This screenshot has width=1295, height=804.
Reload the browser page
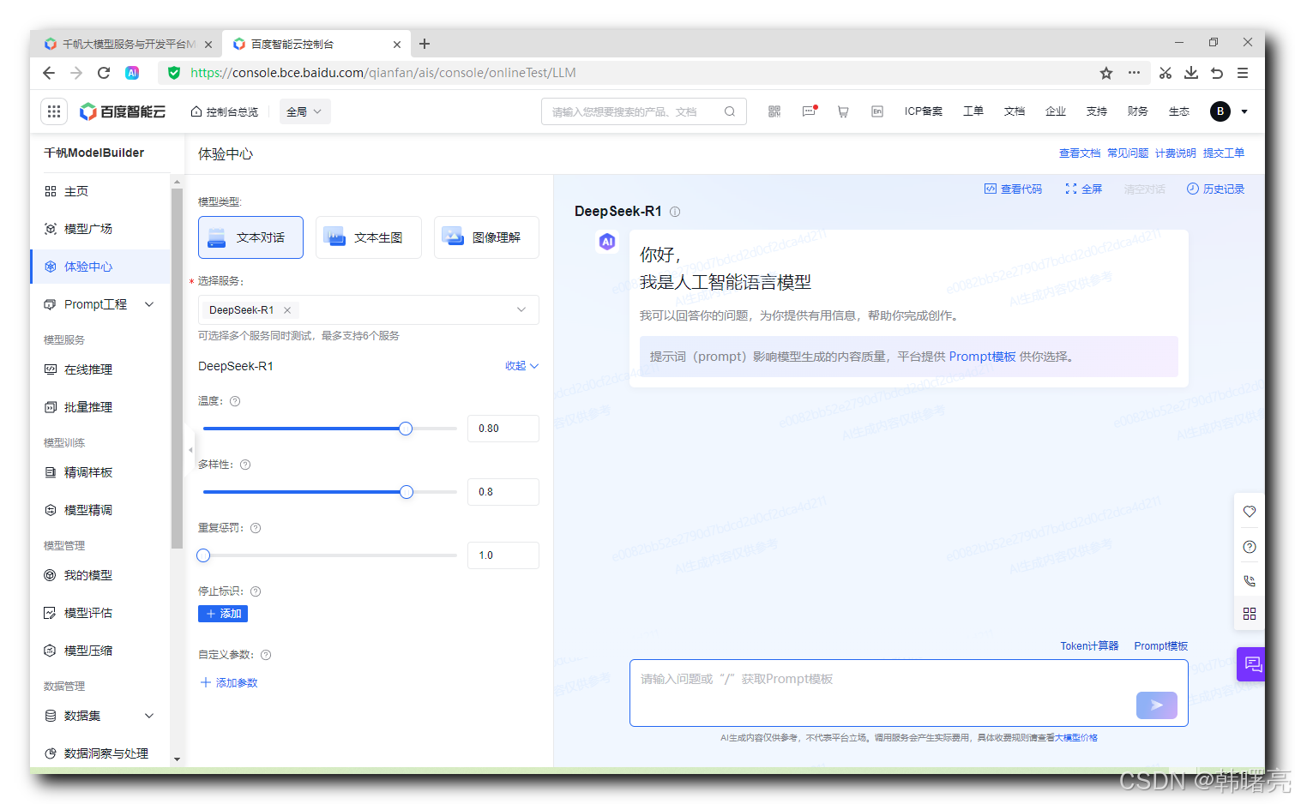[x=104, y=73]
